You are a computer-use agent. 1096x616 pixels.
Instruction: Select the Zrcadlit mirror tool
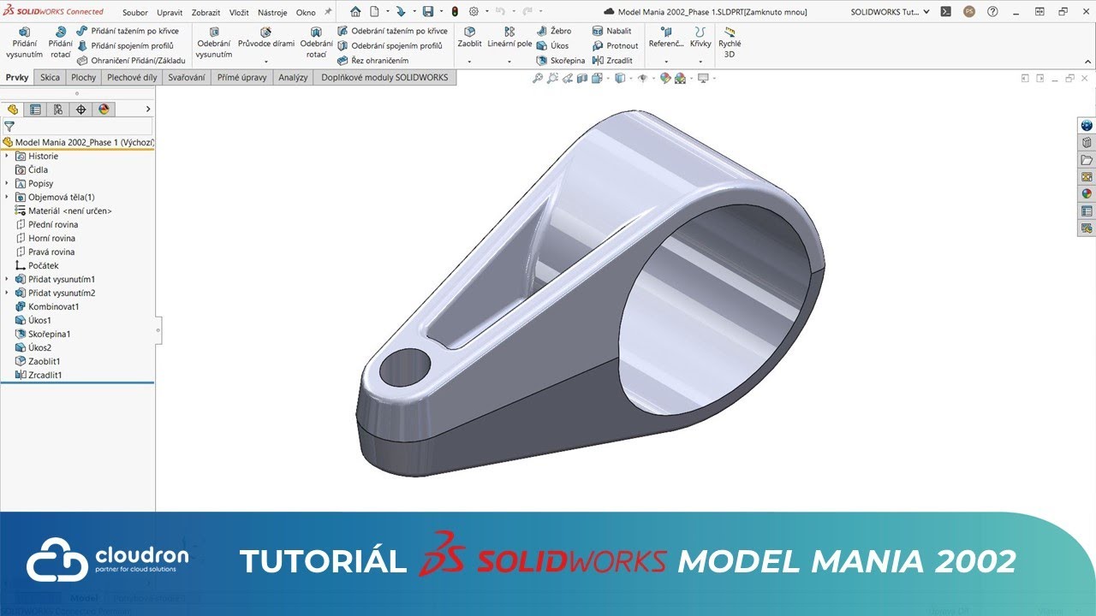612,61
